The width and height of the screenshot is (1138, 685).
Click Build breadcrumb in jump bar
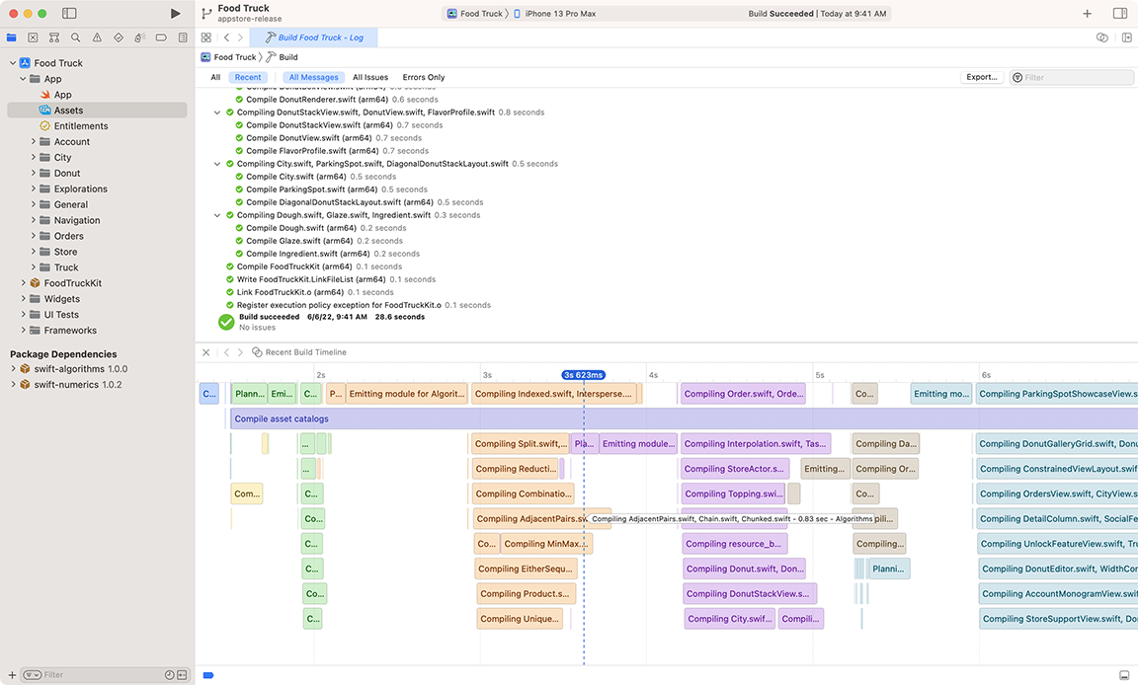click(x=282, y=57)
